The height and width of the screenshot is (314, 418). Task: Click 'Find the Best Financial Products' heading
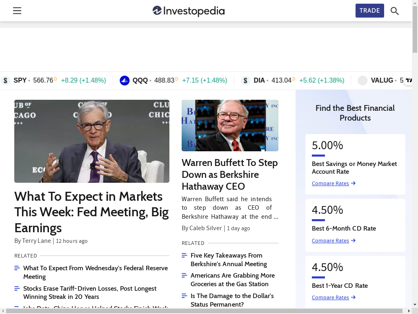pos(355,113)
